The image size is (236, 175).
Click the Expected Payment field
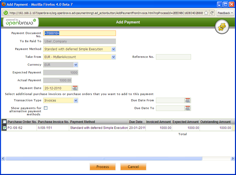tap(61, 72)
